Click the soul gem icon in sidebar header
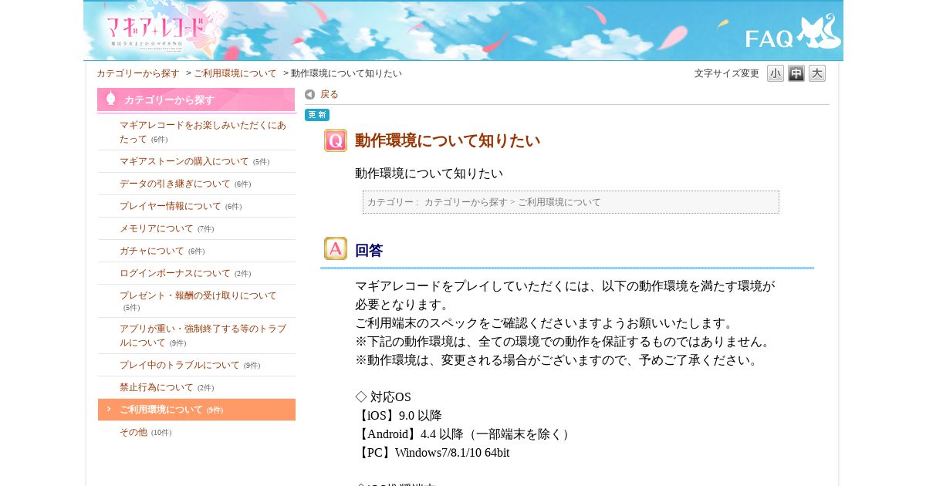The height and width of the screenshot is (486, 926). coord(110,98)
